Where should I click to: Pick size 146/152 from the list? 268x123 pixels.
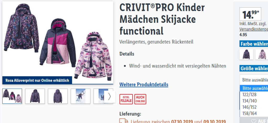[254, 107]
